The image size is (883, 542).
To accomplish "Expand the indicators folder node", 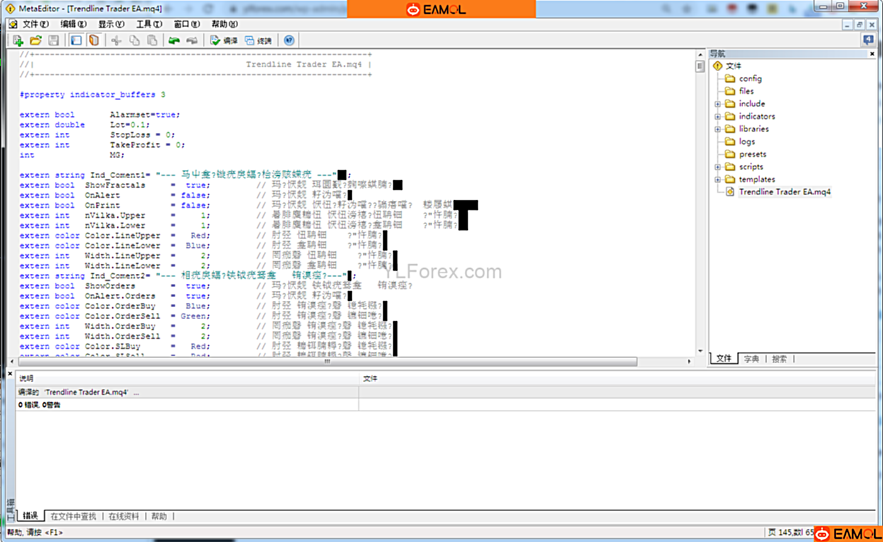I will point(717,116).
